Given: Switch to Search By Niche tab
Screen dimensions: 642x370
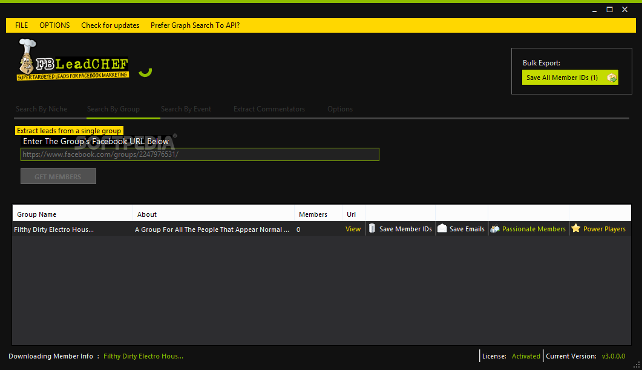Looking at the screenshot, I should pyautogui.click(x=41, y=109).
